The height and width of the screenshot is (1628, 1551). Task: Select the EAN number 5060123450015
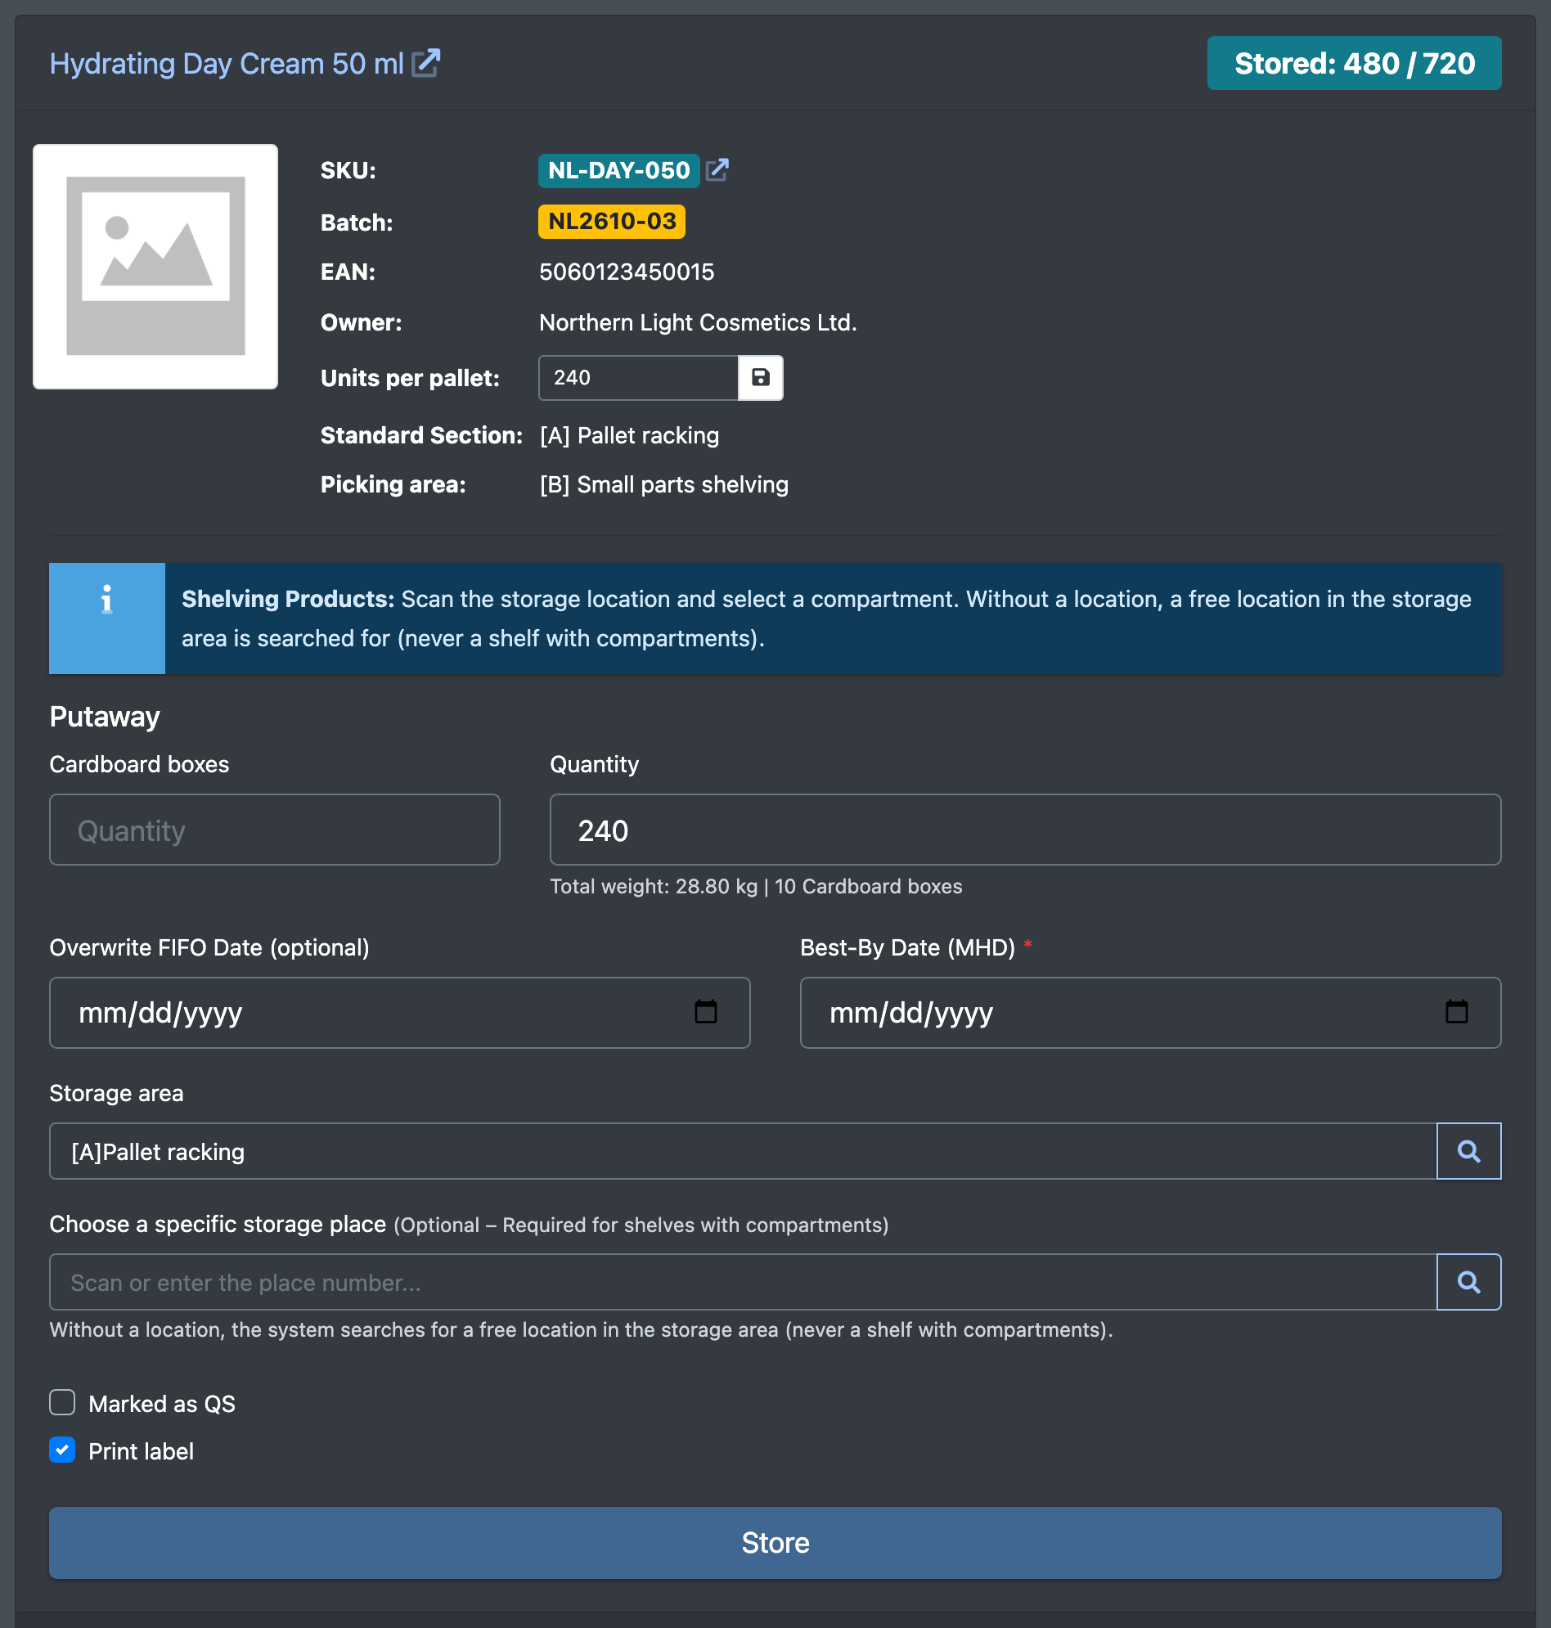click(x=627, y=272)
